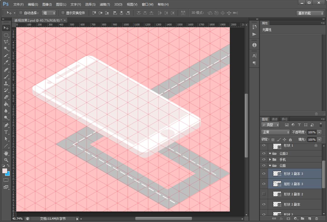Open the 滤镜(T) menu

click(105, 4)
